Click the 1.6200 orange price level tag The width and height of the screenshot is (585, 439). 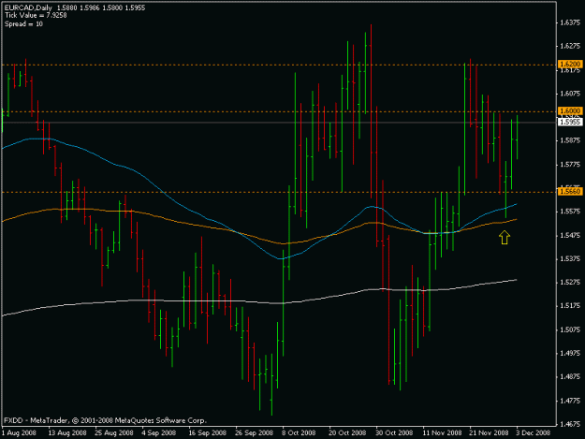[570, 65]
